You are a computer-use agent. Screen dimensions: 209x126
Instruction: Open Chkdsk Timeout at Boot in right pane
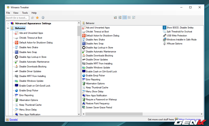pyautogui.click(x=97, y=31)
